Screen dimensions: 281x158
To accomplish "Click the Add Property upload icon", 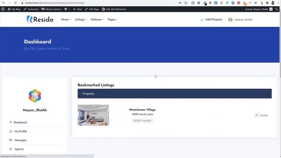I will [202, 19].
